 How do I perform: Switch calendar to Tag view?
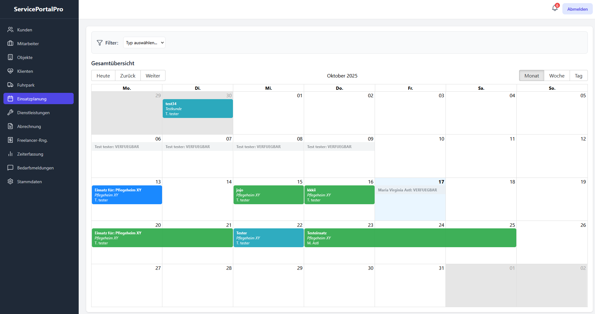pos(578,75)
